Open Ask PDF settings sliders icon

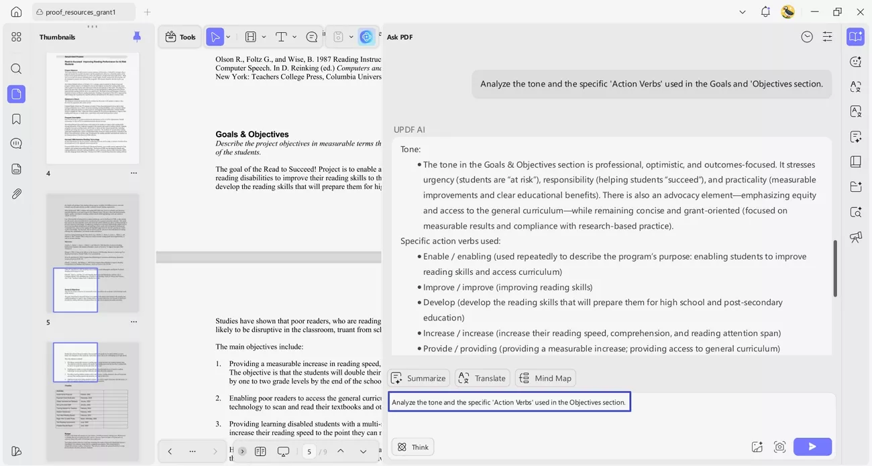pos(827,37)
